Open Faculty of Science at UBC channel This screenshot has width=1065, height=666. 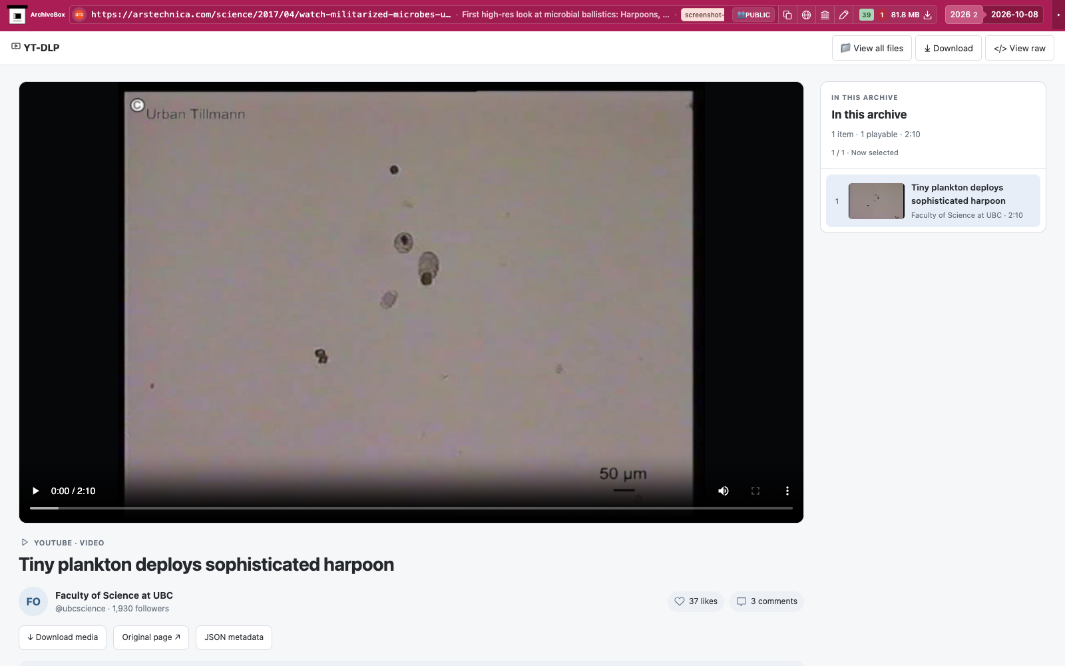(x=114, y=595)
